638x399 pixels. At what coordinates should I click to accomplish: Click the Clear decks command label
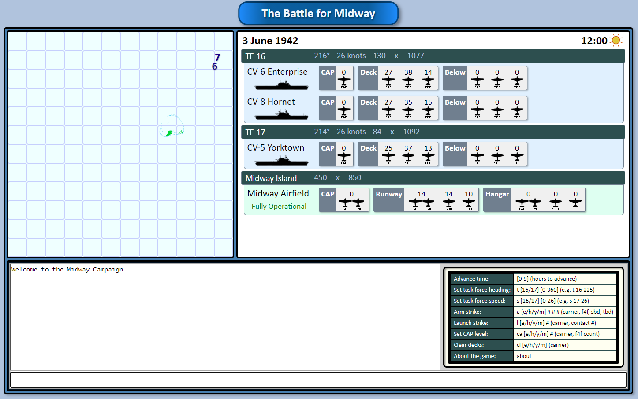(482, 345)
